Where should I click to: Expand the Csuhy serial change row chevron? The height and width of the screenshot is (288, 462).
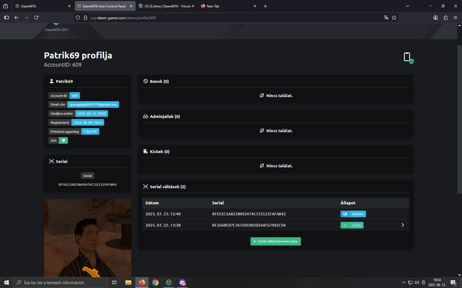tap(403, 225)
